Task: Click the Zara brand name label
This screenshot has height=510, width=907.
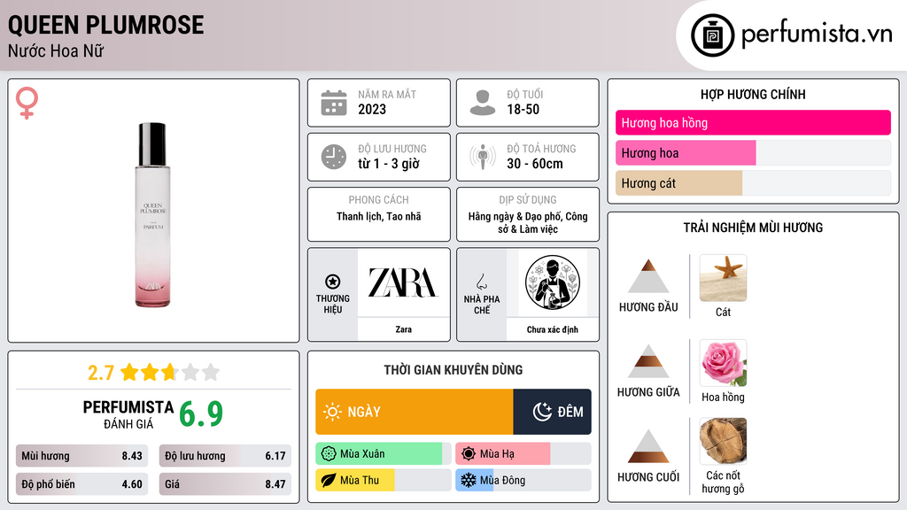Action: click(403, 329)
